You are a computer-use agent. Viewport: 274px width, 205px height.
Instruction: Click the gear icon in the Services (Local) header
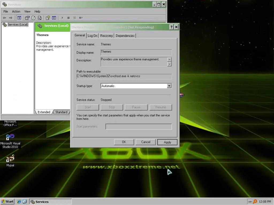[x=40, y=26]
